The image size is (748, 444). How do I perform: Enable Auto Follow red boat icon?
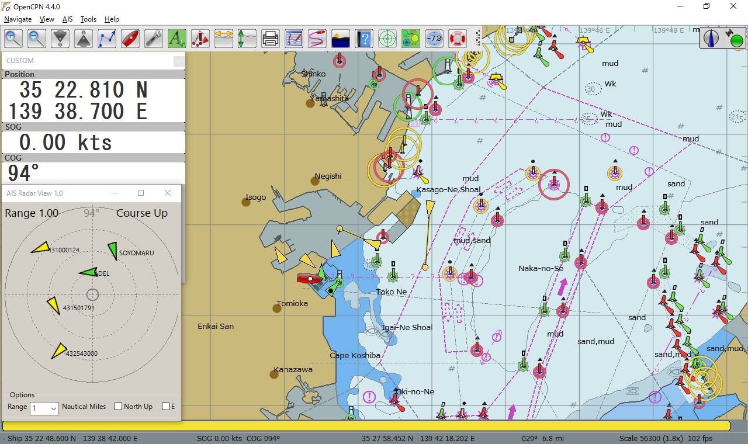pos(130,39)
